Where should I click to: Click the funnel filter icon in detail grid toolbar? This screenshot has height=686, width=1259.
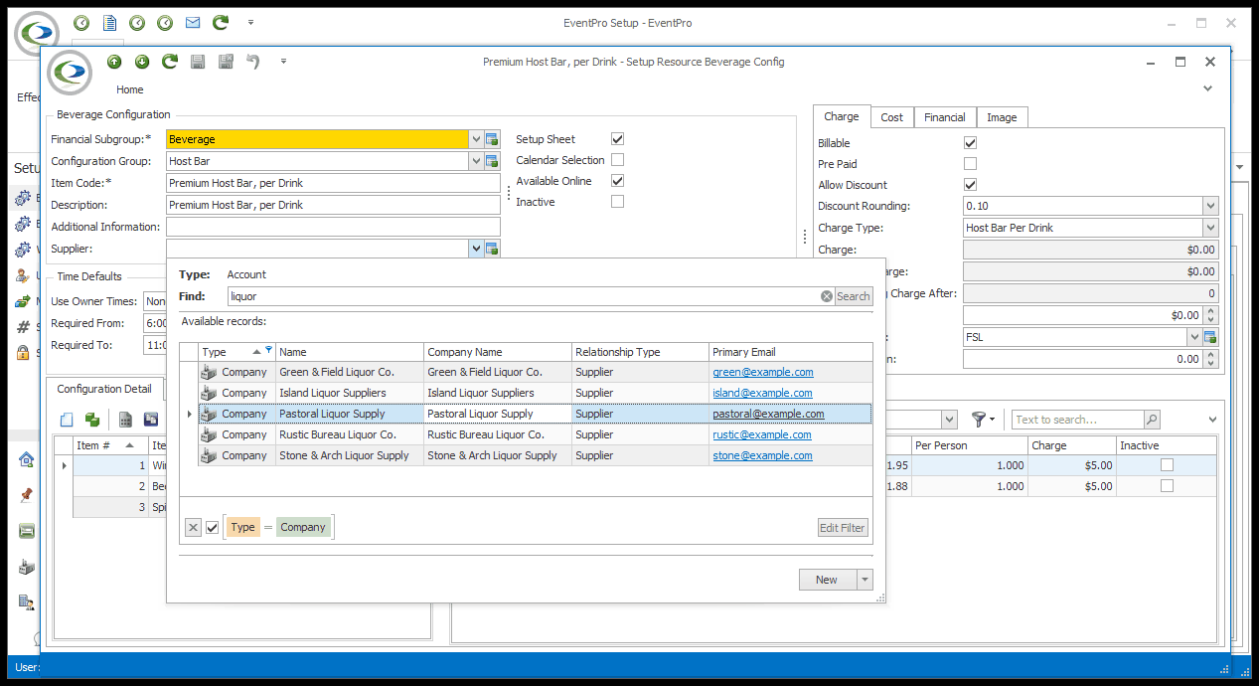pos(979,420)
